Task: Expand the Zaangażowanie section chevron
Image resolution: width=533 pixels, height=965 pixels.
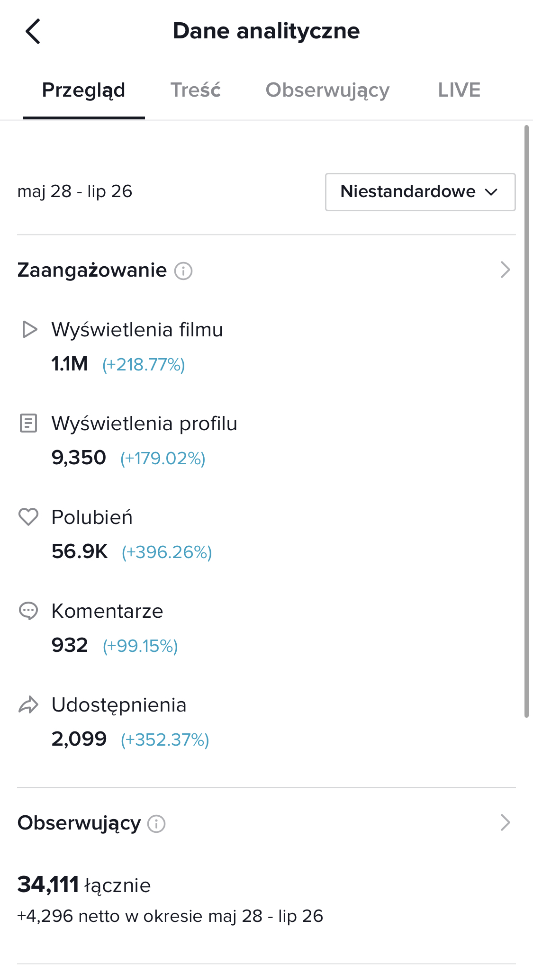Action: pos(505,270)
